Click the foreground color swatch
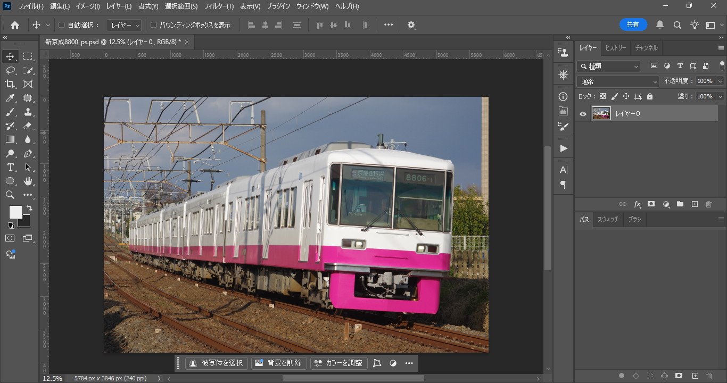 tap(15, 212)
